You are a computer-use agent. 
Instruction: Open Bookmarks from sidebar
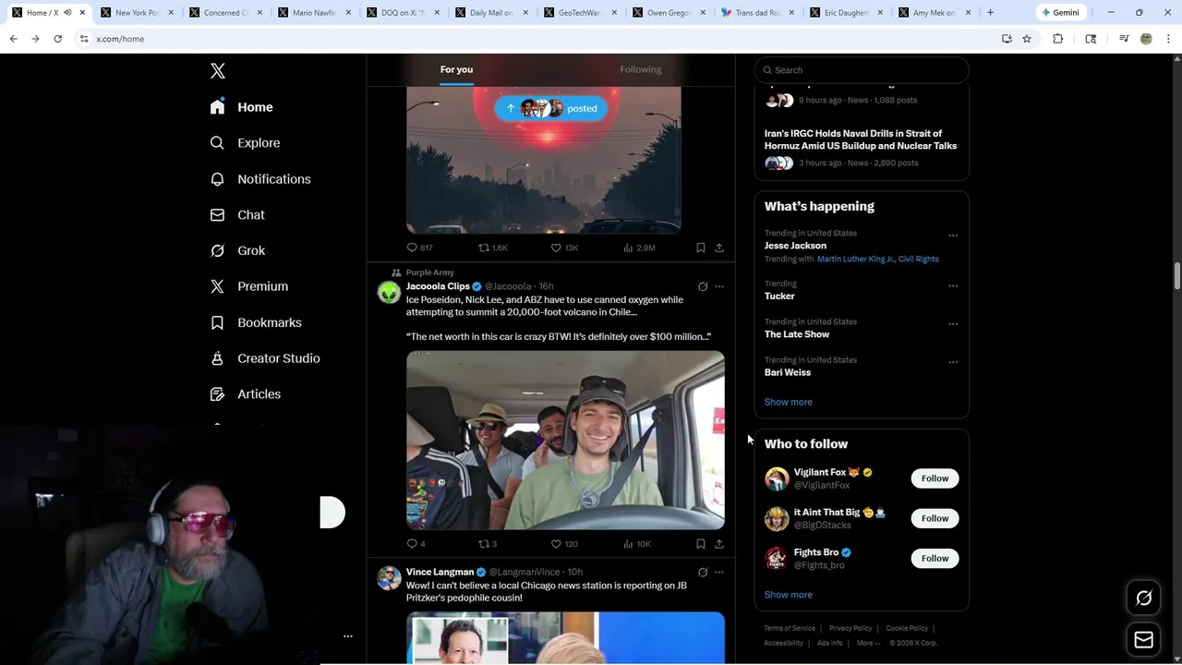[x=256, y=322]
